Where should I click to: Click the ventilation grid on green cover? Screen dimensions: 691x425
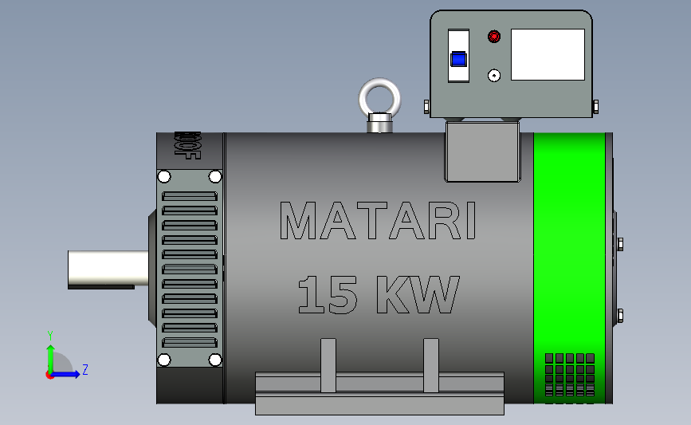click(570, 376)
